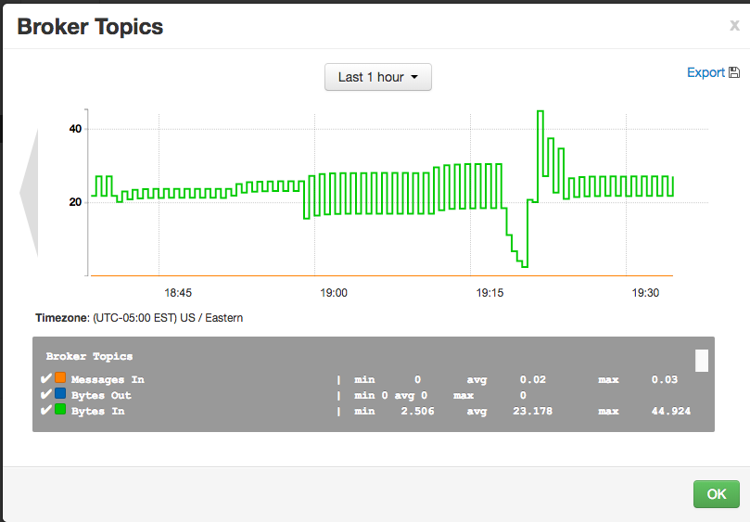Click the Broker Topics dialog title

91,26
